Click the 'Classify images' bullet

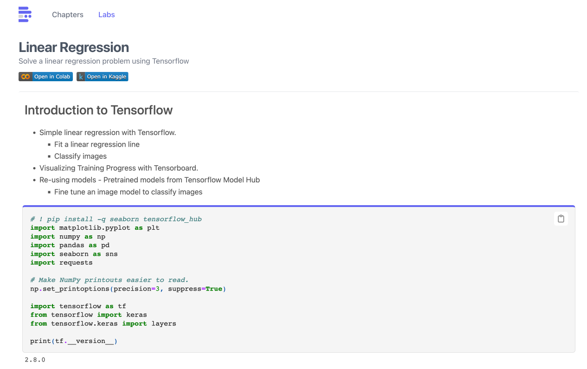pos(80,156)
